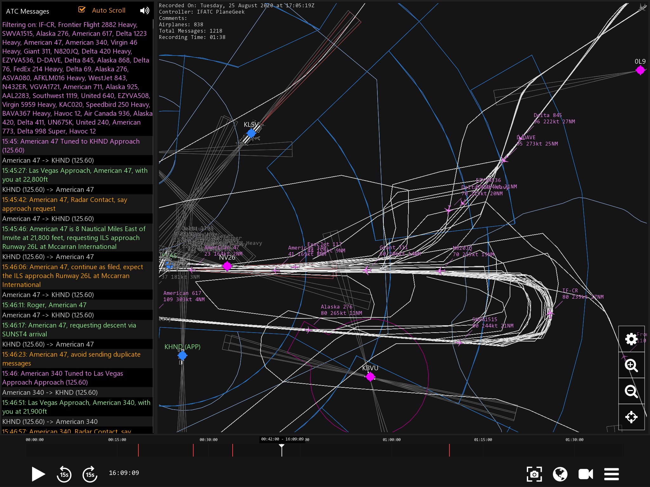Jump to the red marker near 01:15:00
The height and width of the screenshot is (487, 650).
click(x=449, y=450)
